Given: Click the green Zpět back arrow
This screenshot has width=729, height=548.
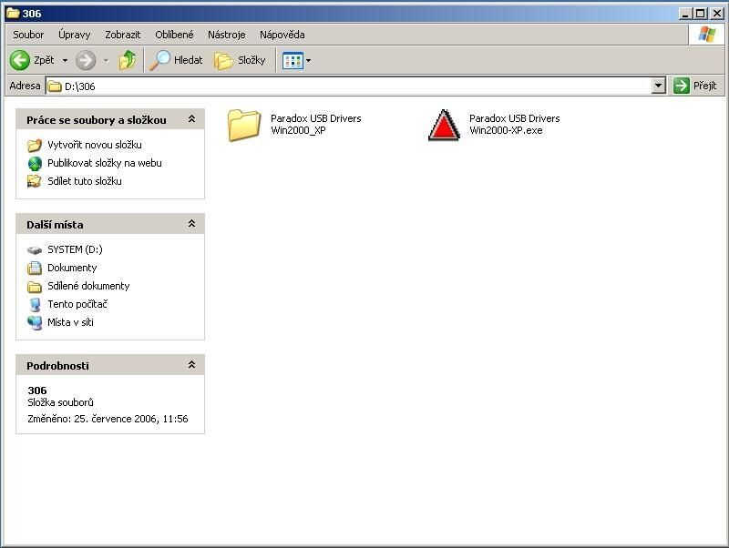Looking at the screenshot, I should click(x=20, y=60).
